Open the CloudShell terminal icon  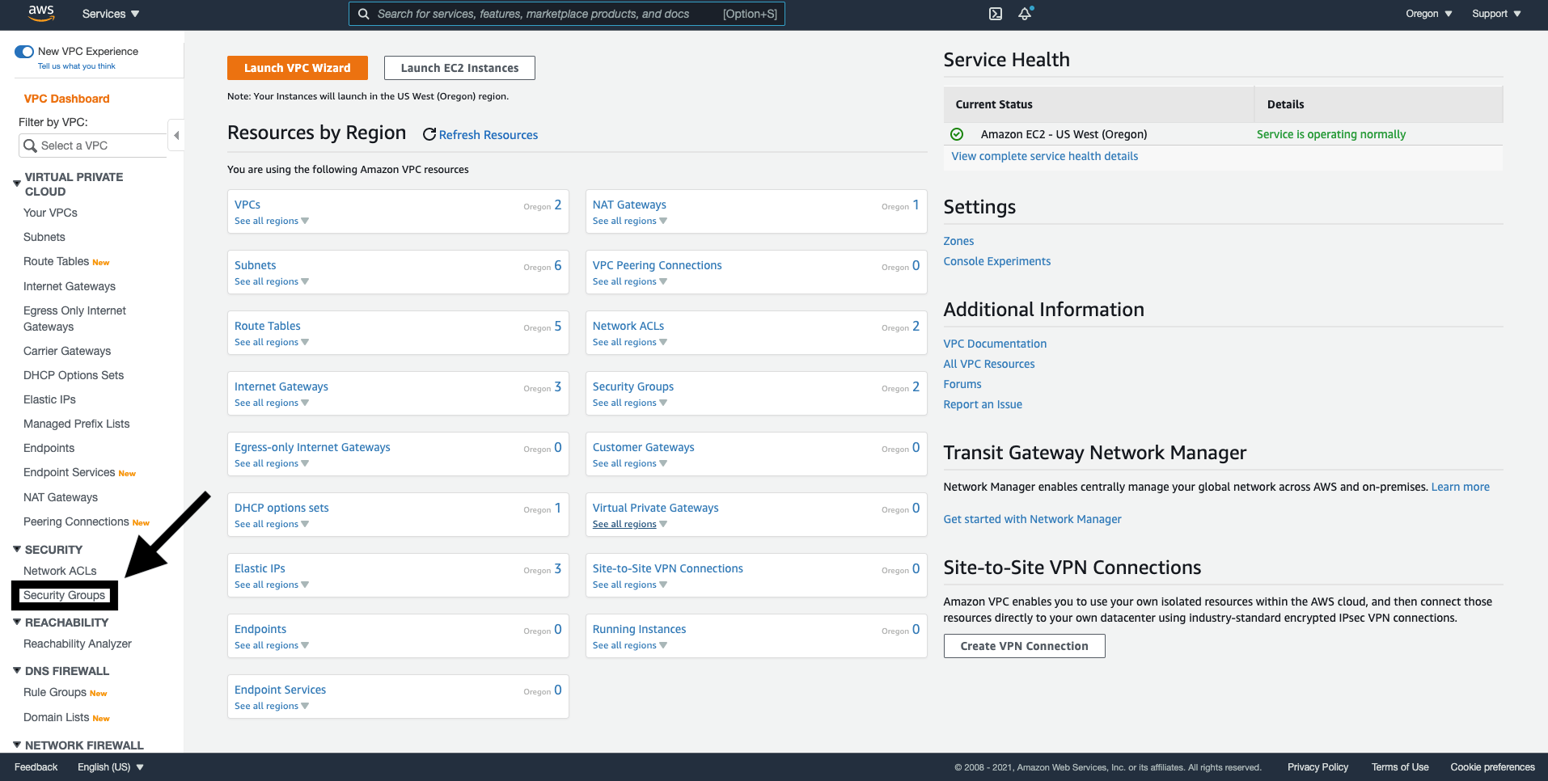996,14
